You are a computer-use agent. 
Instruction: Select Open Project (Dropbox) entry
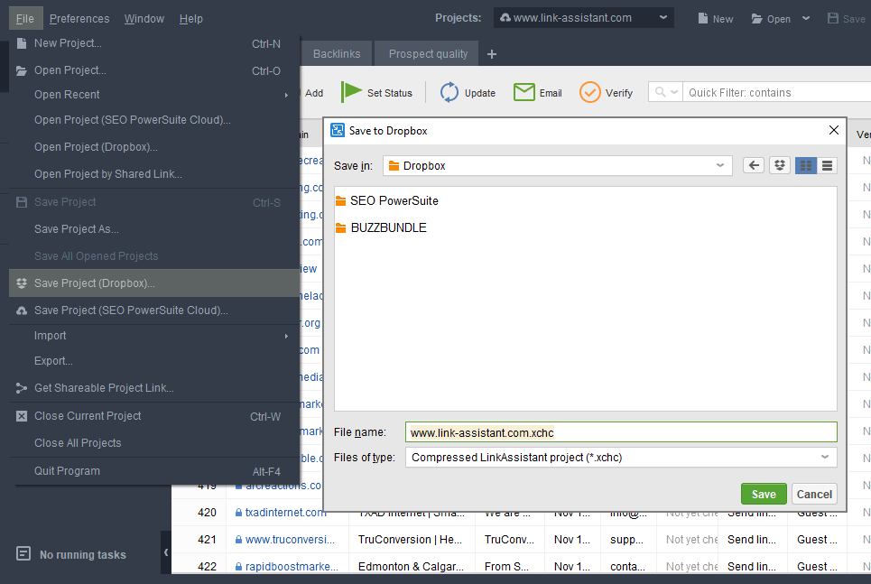(154, 147)
